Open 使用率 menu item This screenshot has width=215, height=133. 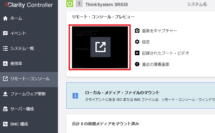[x=16, y=64]
